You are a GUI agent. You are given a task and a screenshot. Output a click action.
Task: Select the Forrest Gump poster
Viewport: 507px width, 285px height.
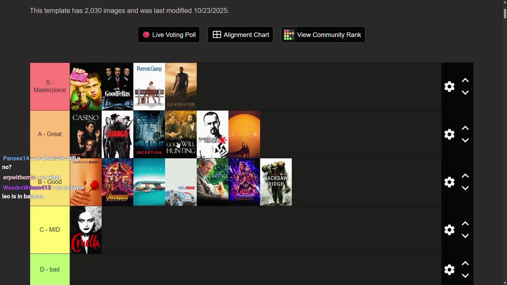(149, 87)
